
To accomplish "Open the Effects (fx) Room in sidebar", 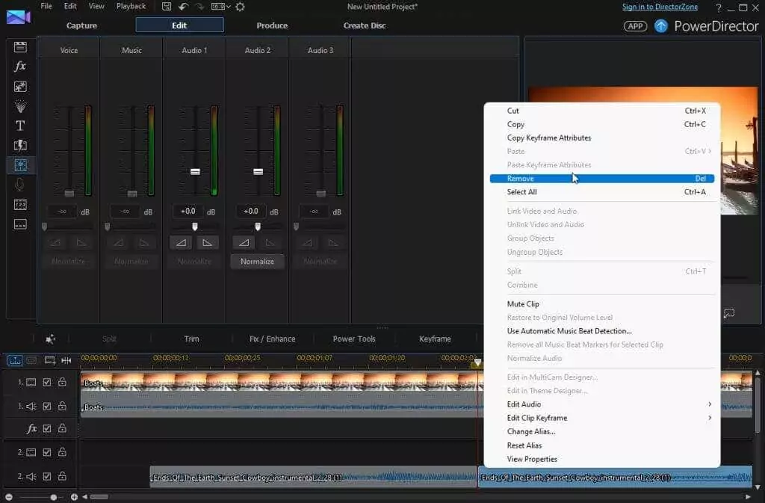I will (20, 67).
